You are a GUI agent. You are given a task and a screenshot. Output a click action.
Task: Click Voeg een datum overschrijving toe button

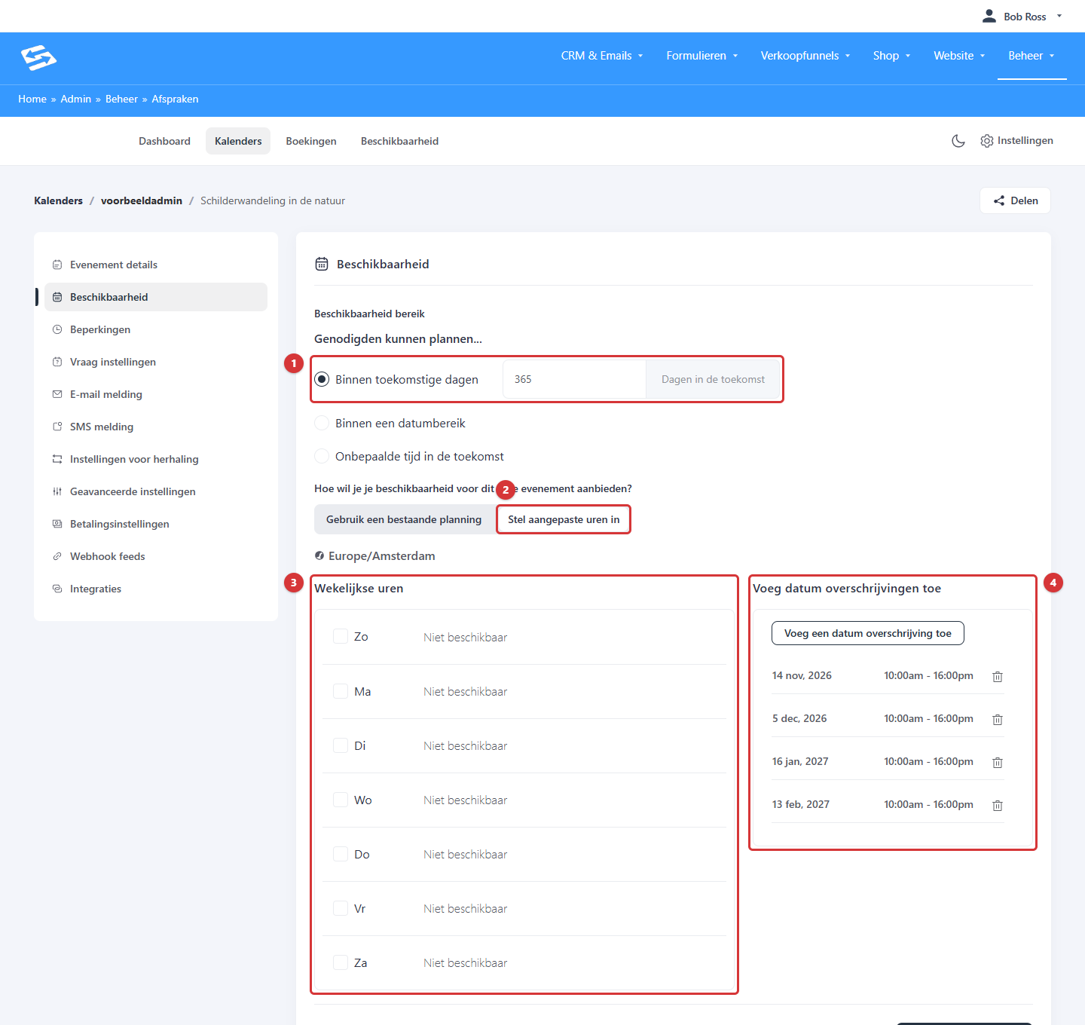(x=868, y=633)
